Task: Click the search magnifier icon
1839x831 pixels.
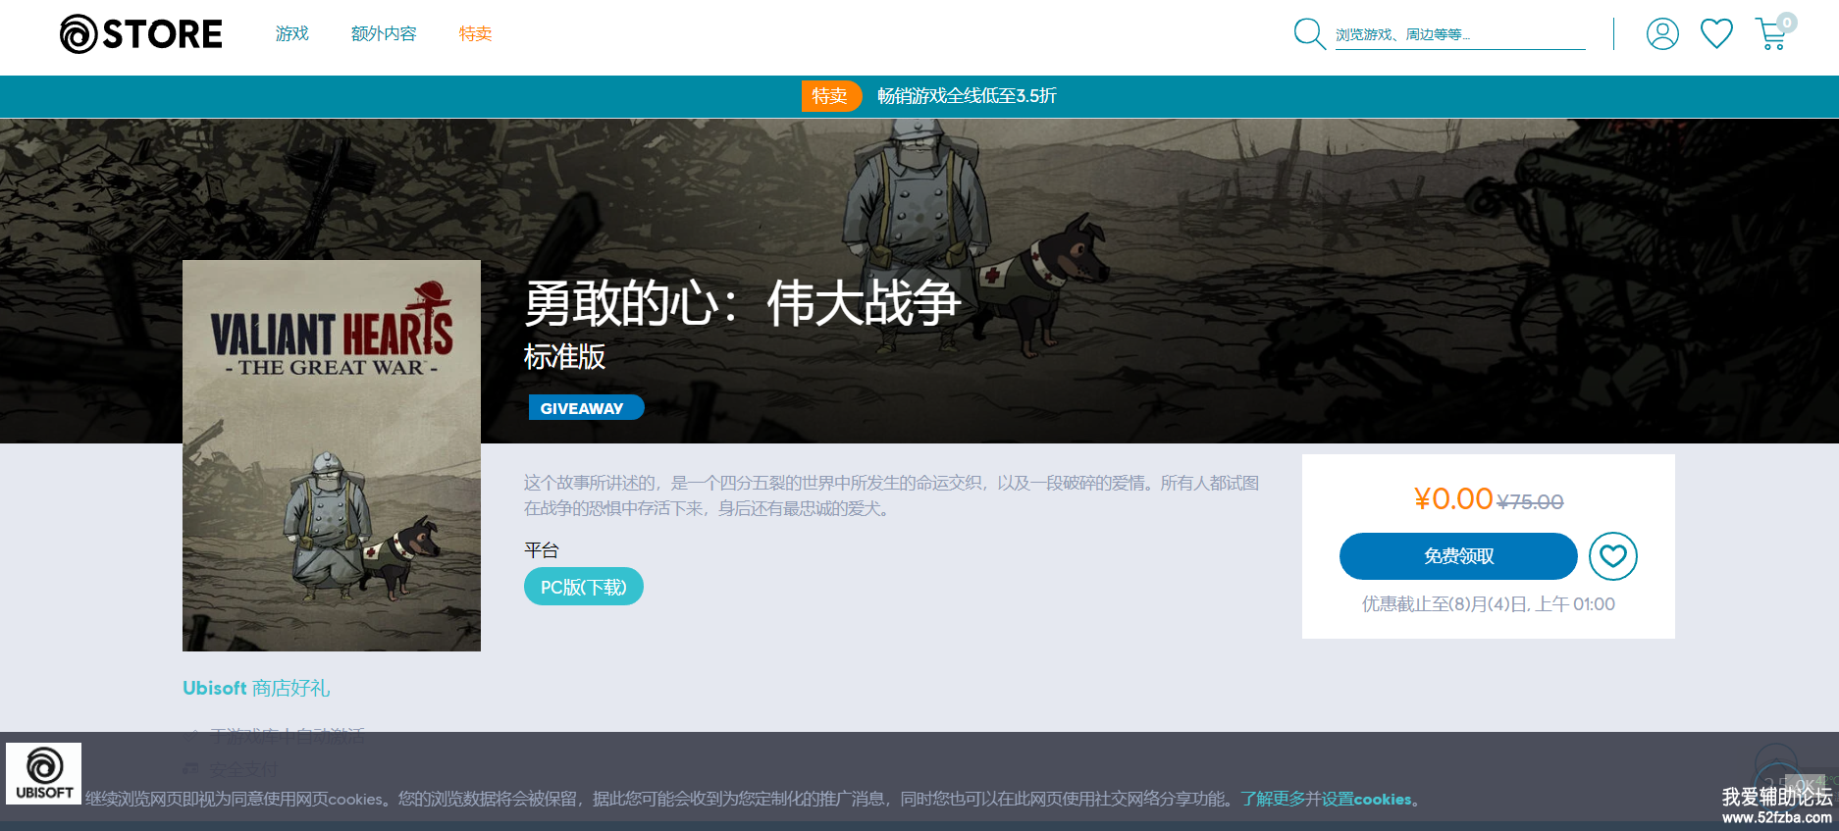Action: 1309,33
